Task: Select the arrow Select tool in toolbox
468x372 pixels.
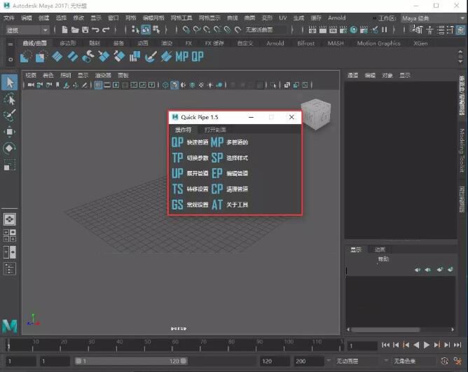Action: coord(10,83)
